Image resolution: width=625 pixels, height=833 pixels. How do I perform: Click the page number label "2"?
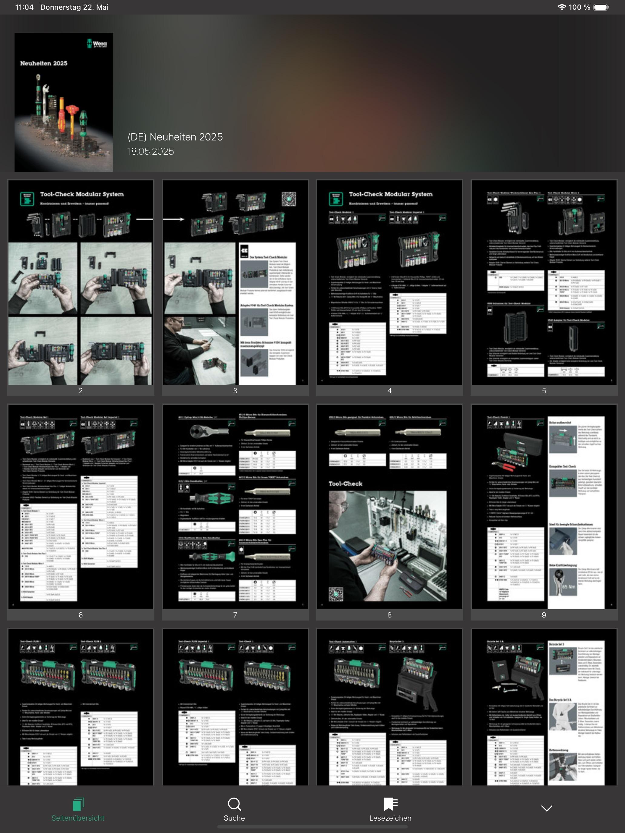tap(81, 391)
